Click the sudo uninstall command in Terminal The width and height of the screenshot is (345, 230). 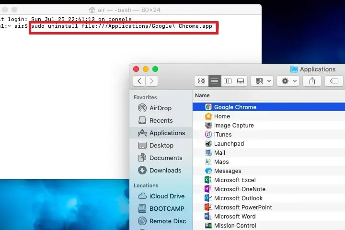[x=122, y=26]
